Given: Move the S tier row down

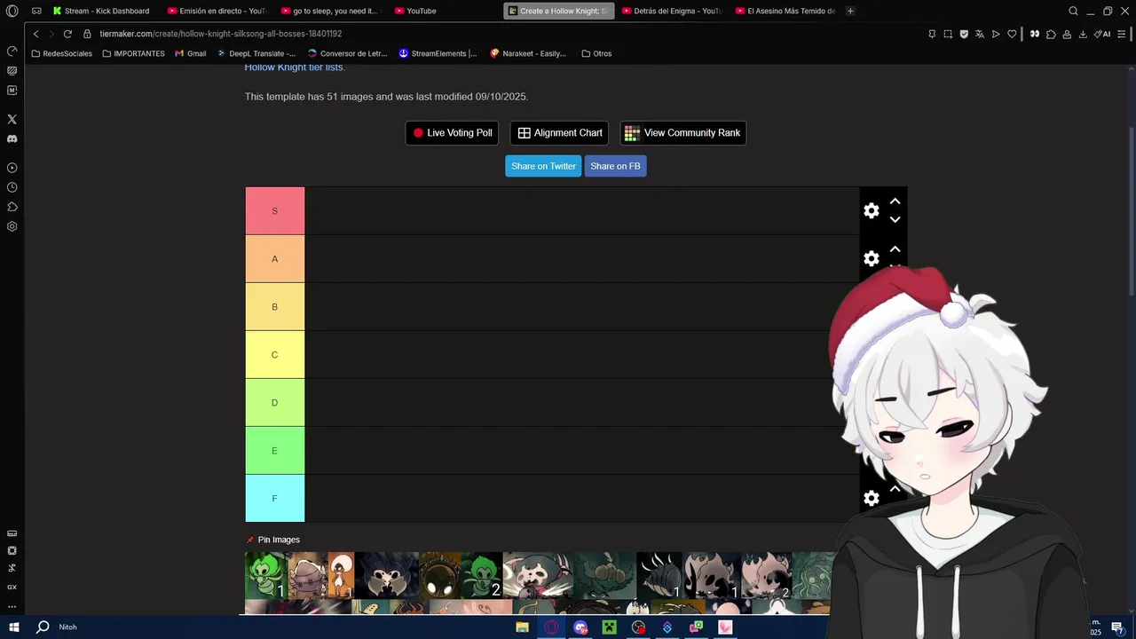Looking at the screenshot, I should pos(895,219).
